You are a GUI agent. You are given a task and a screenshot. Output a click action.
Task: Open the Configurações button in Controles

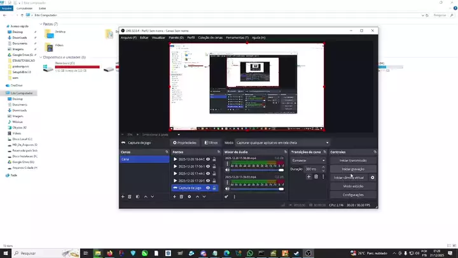(353, 194)
